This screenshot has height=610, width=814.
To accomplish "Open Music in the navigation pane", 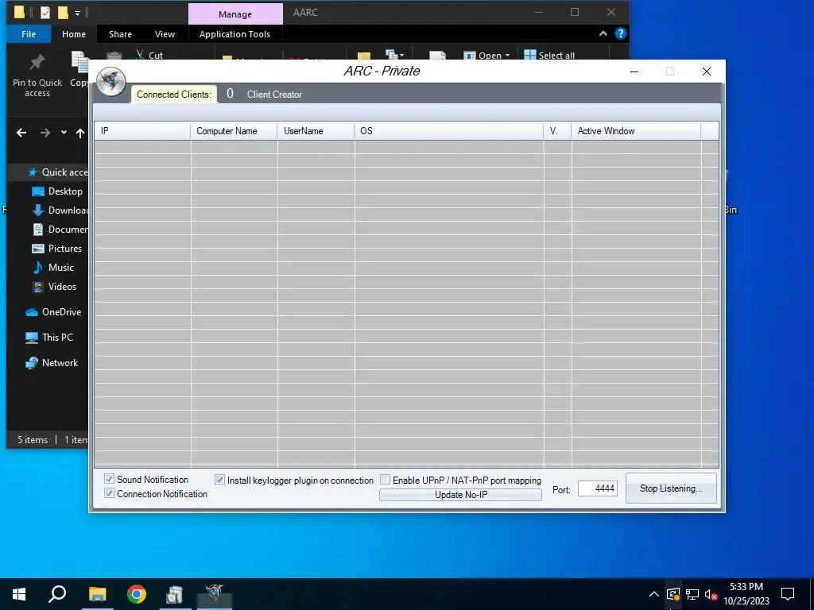I will (53, 268).
